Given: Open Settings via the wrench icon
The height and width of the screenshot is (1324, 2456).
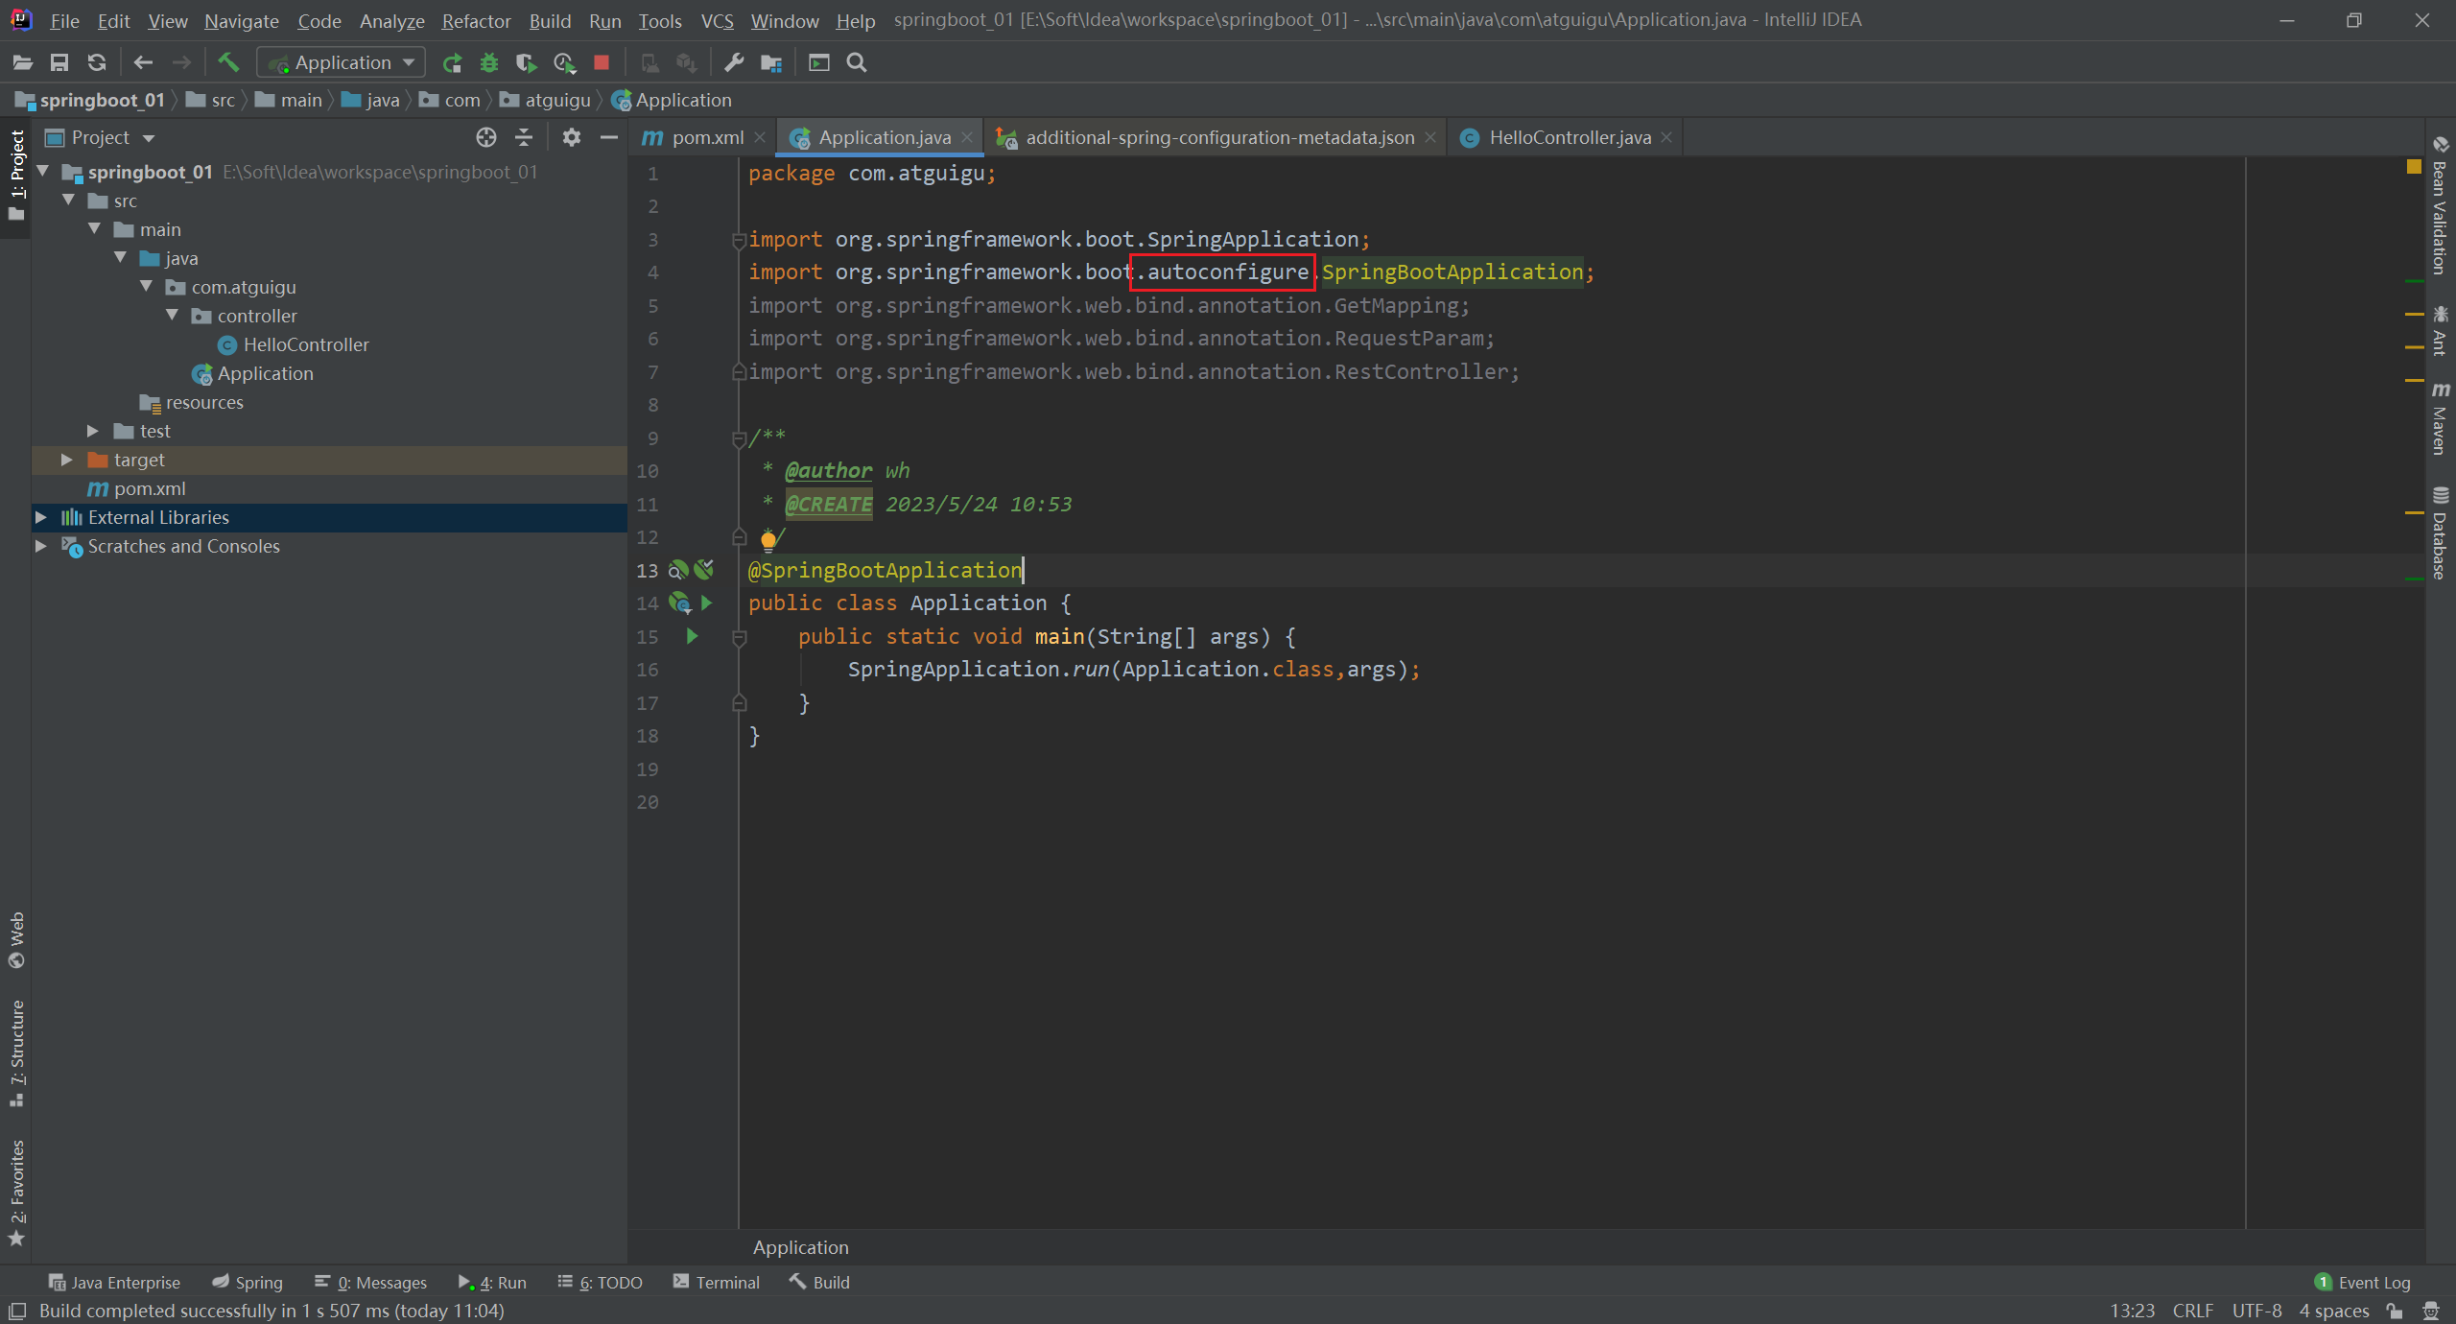Looking at the screenshot, I should pos(734,62).
